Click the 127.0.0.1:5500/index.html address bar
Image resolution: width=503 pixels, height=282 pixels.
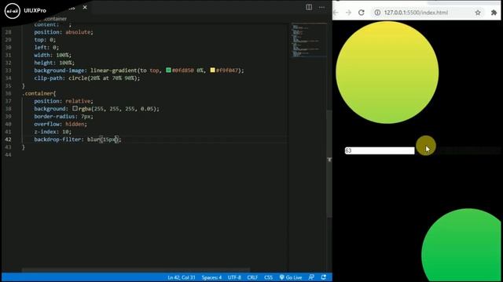(416, 13)
